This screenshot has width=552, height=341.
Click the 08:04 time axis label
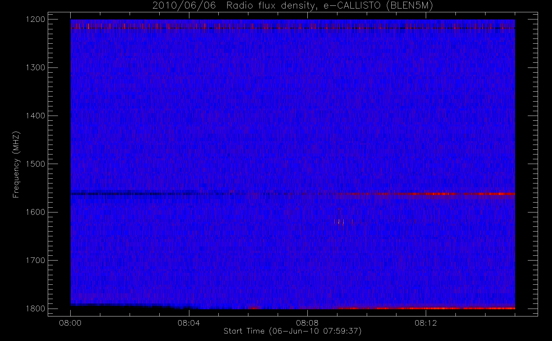click(x=189, y=323)
